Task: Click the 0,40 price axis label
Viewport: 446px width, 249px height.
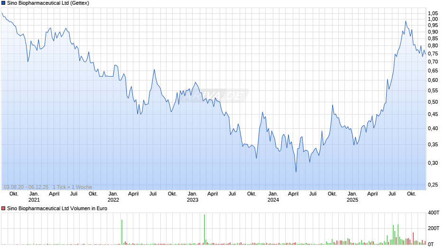Action: pyautogui.click(x=433, y=128)
